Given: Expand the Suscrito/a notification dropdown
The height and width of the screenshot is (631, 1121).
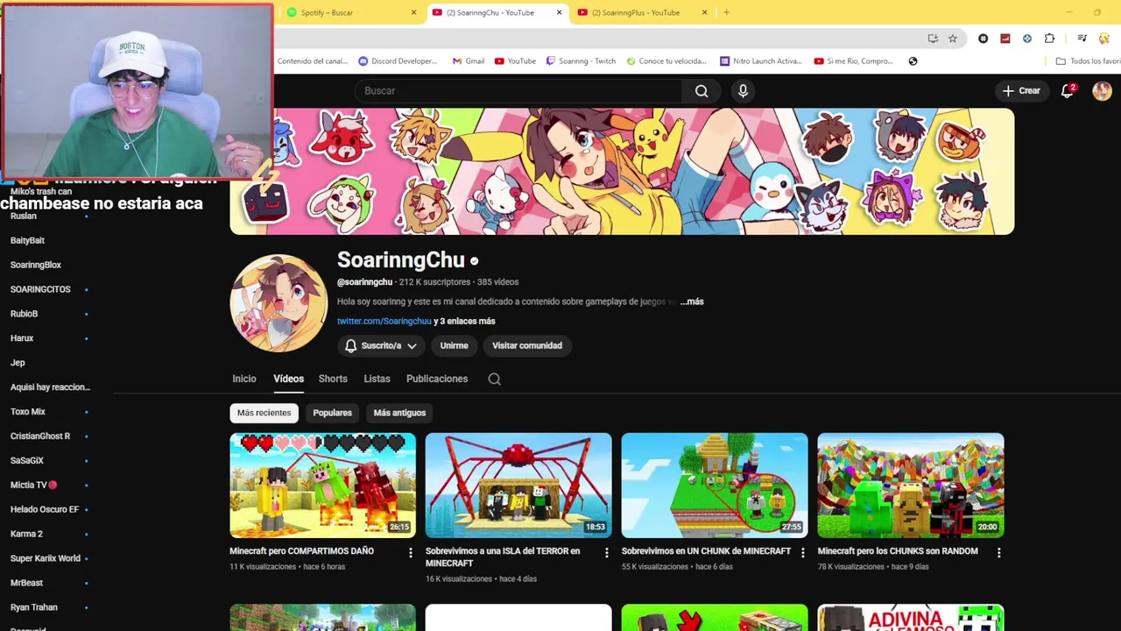Looking at the screenshot, I should pos(380,345).
